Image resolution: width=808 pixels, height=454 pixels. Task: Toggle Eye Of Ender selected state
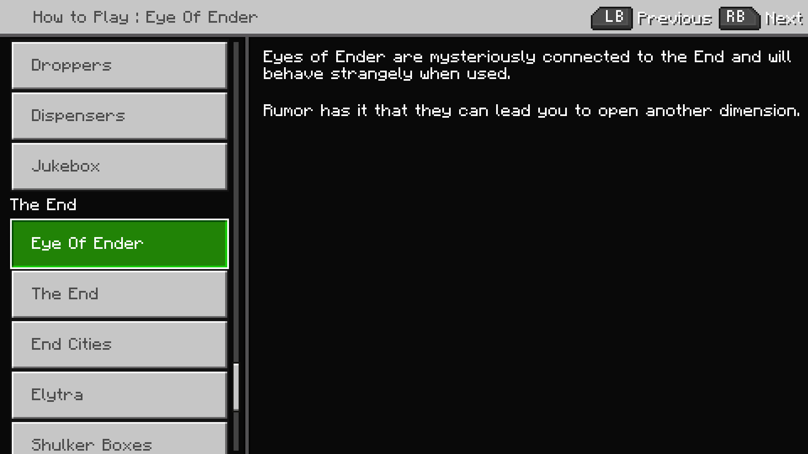(119, 243)
